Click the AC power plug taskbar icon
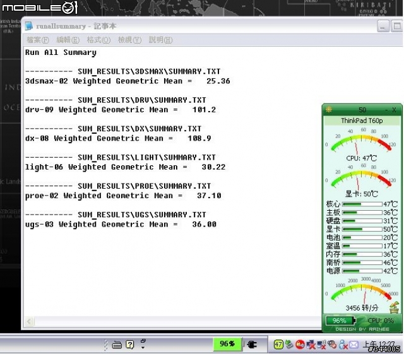The image size is (404, 354). [x=252, y=345]
